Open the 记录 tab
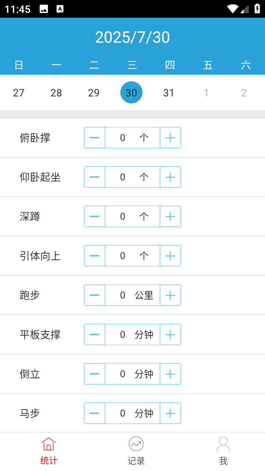Image resolution: width=265 pixels, height=471 pixels. click(136, 451)
